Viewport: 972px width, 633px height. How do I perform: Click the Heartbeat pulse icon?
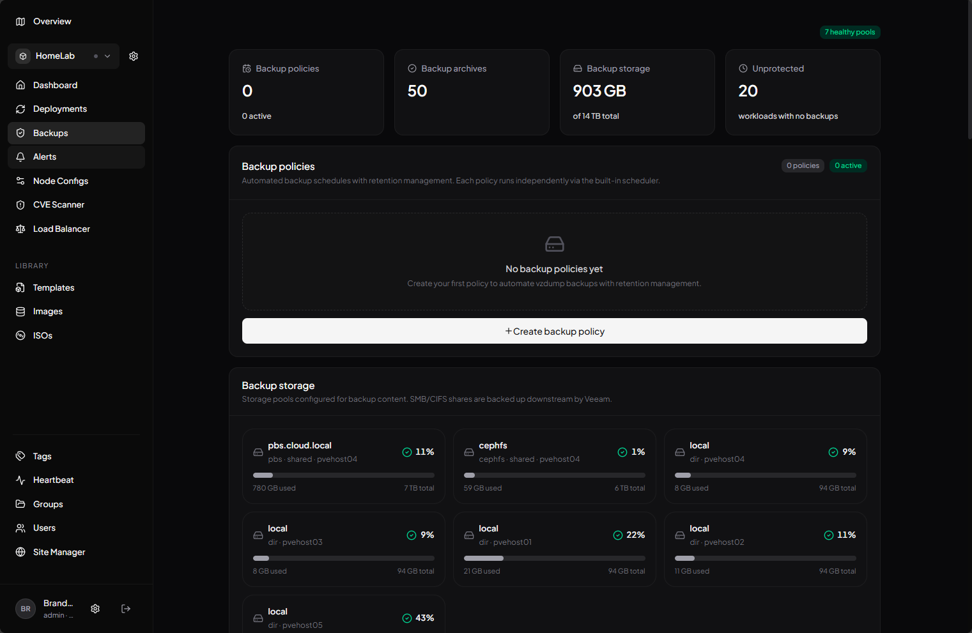(x=20, y=480)
